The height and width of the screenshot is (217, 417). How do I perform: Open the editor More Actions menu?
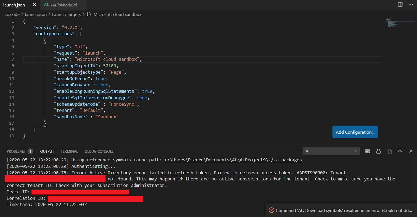tap(411, 5)
